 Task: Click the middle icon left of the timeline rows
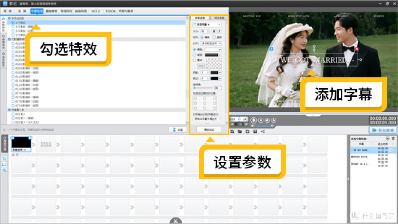click(4, 164)
